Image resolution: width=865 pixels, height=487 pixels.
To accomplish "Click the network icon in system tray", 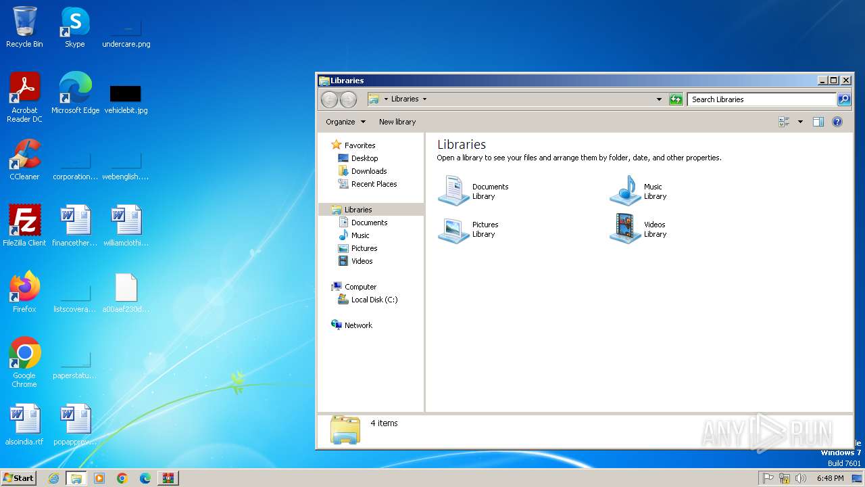I will coord(785,478).
